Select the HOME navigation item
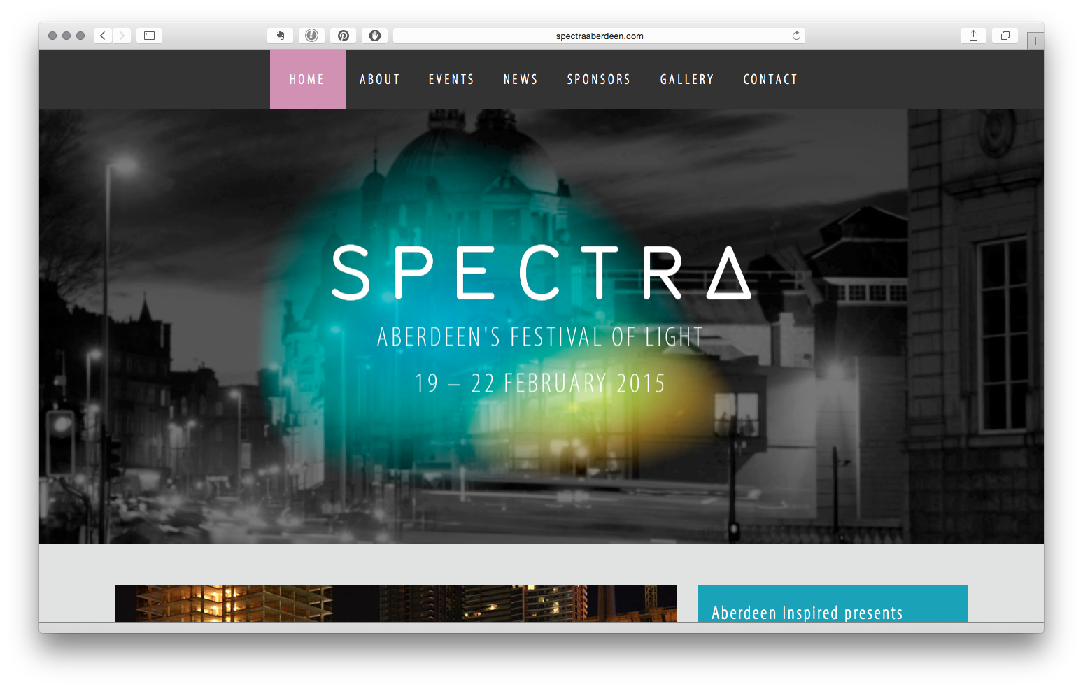1083x689 pixels. tap(307, 79)
